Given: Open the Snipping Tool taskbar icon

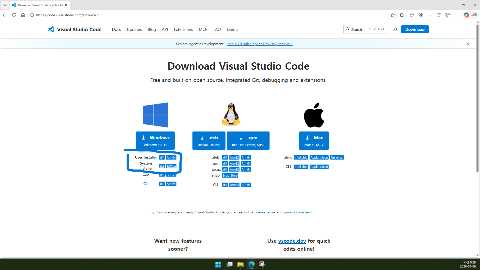Looking at the screenshot, I should [x=263, y=264].
